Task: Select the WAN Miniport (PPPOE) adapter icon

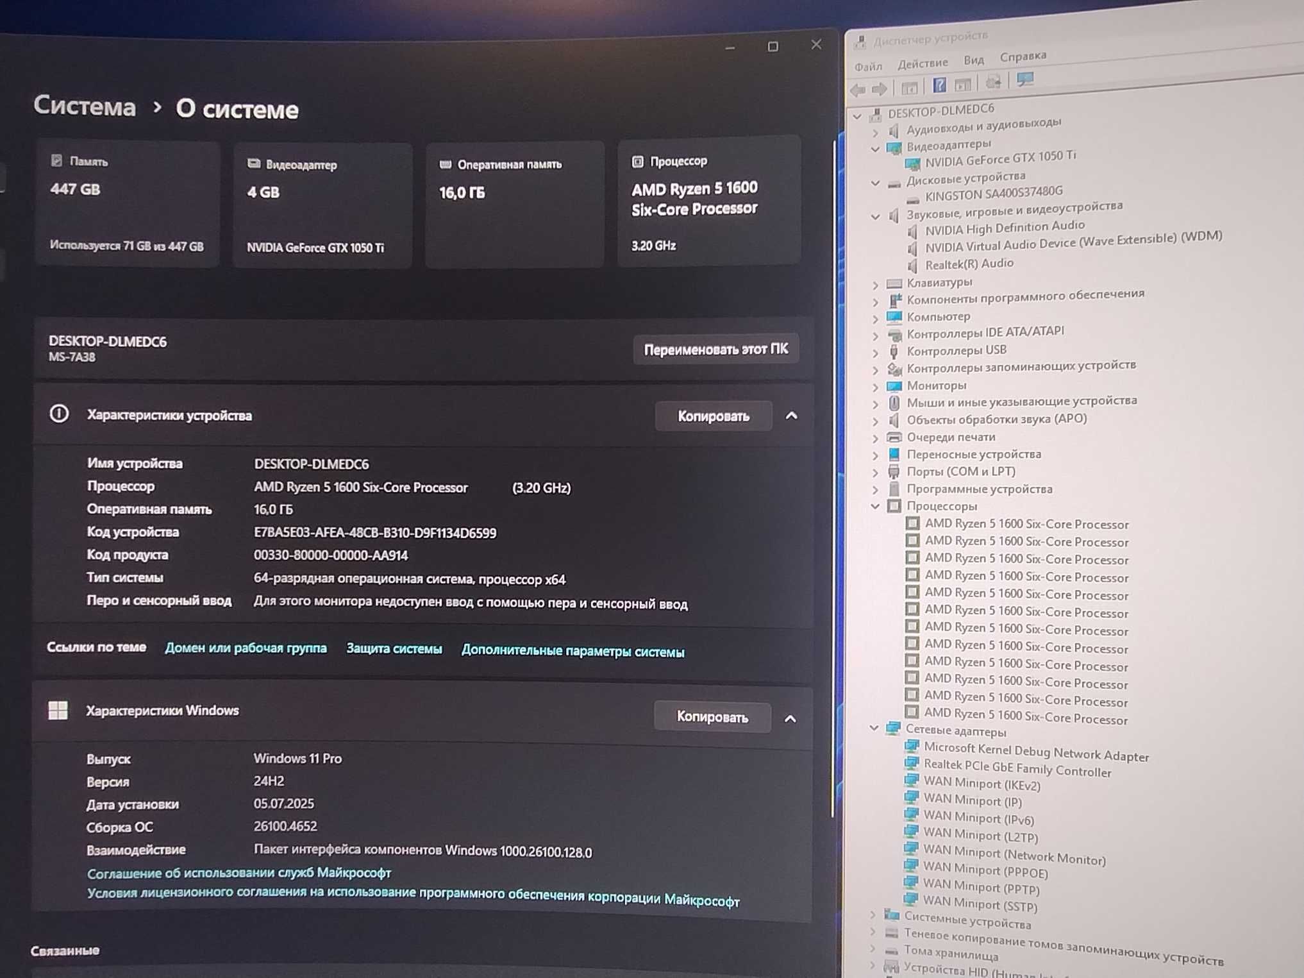Action: click(x=910, y=865)
